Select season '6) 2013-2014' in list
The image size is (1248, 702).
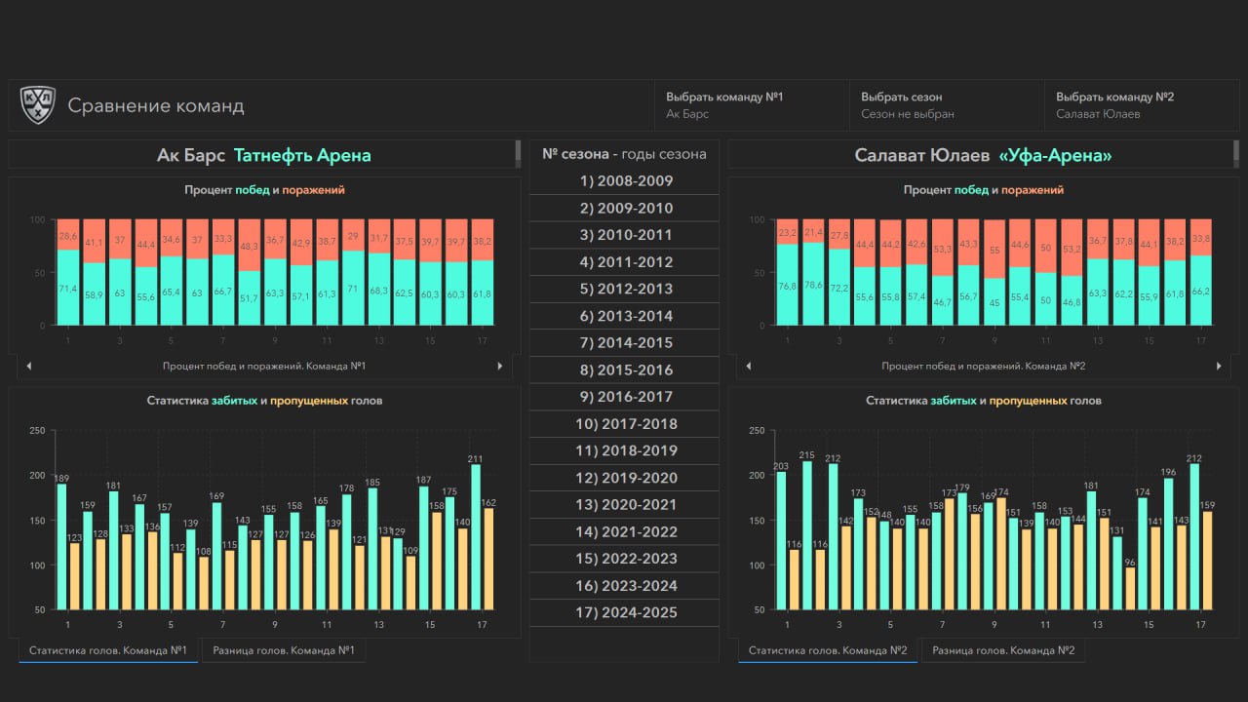click(x=624, y=317)
